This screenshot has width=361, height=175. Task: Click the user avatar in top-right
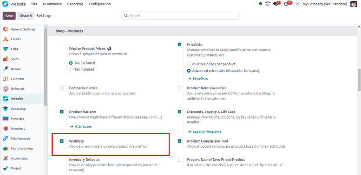(354, 4)
